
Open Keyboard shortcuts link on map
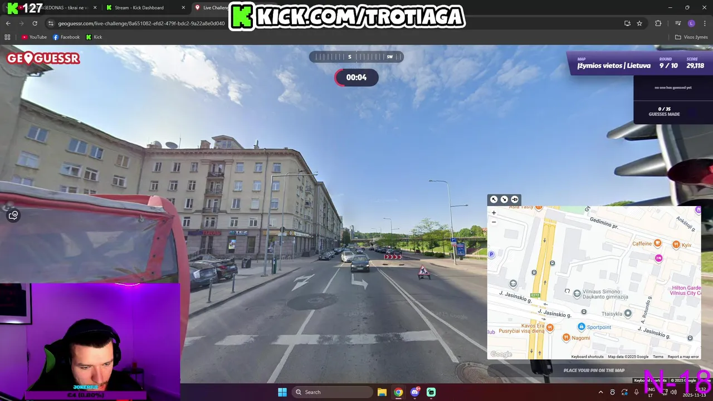pos(587,356)
